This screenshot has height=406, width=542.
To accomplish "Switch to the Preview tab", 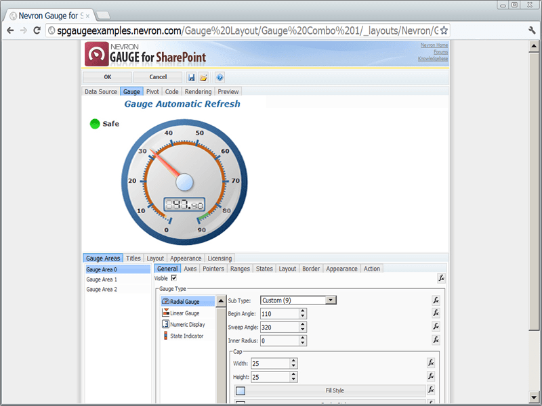I will click(228, 91).
